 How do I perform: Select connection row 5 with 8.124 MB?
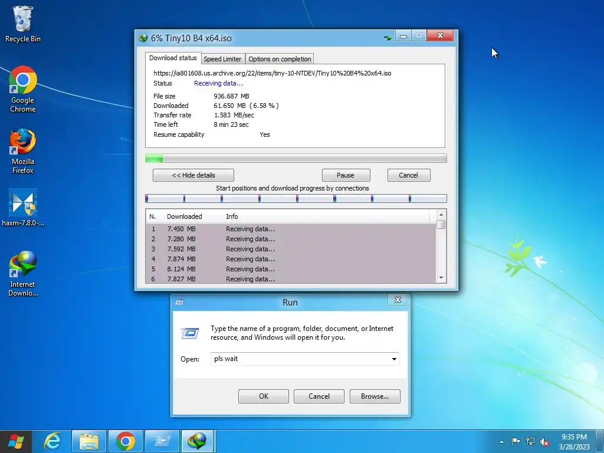[x=291, y=269]
